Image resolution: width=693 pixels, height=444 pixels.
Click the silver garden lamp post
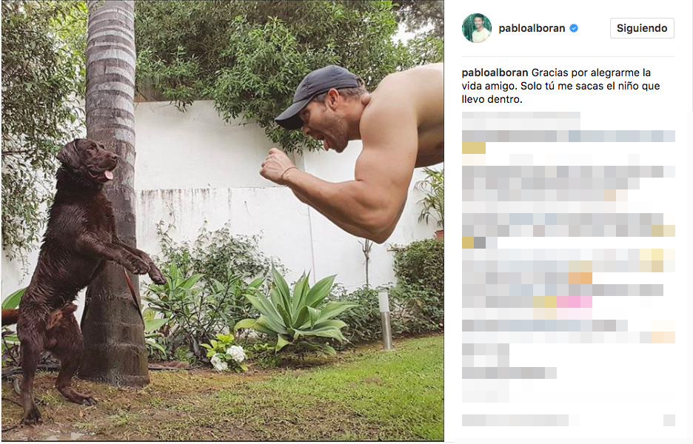tap(384, 320)
